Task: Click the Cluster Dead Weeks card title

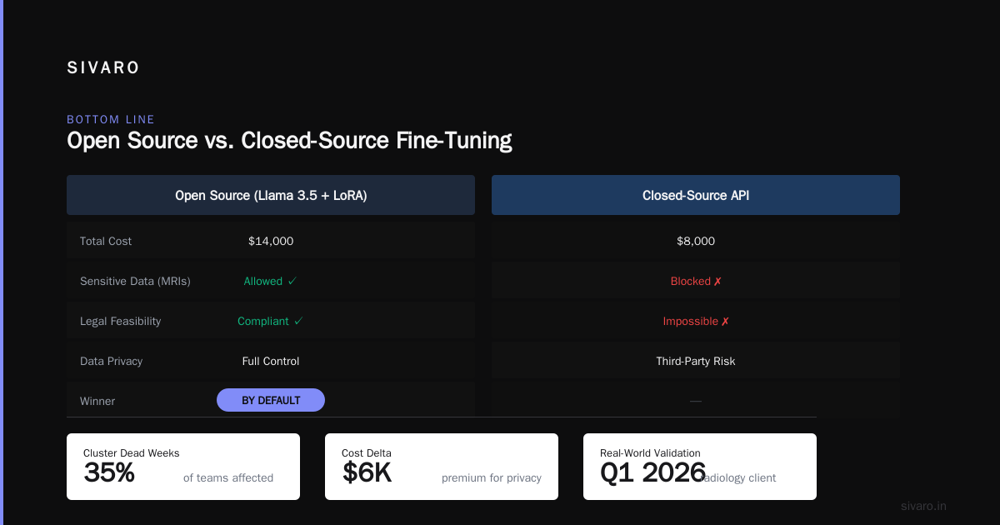Action: (132, 453)
